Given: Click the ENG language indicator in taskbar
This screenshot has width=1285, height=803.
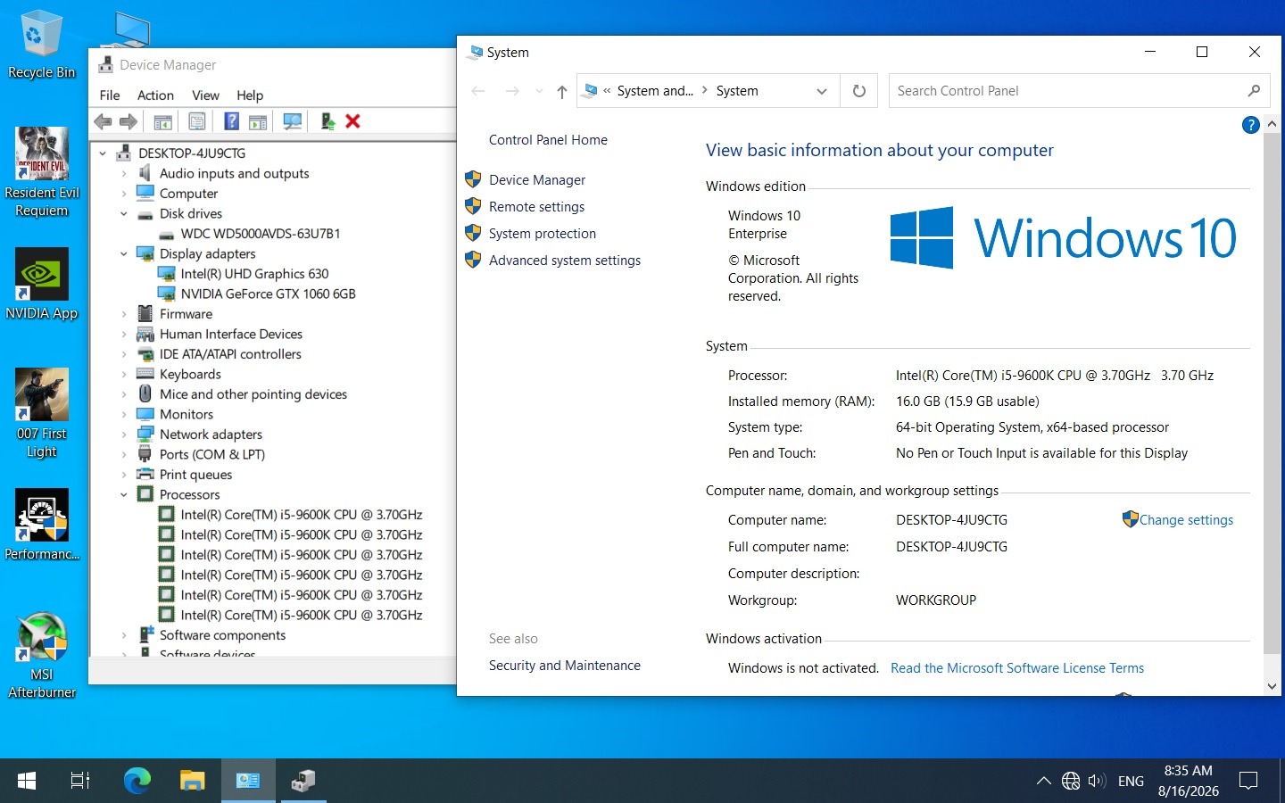Looking at the screenshot, I should (x=1131, y=781).
